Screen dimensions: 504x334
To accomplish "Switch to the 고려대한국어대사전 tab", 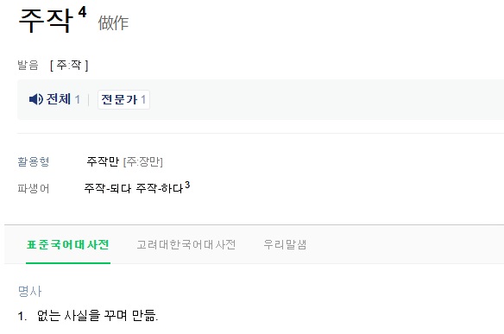I will 186,244.
